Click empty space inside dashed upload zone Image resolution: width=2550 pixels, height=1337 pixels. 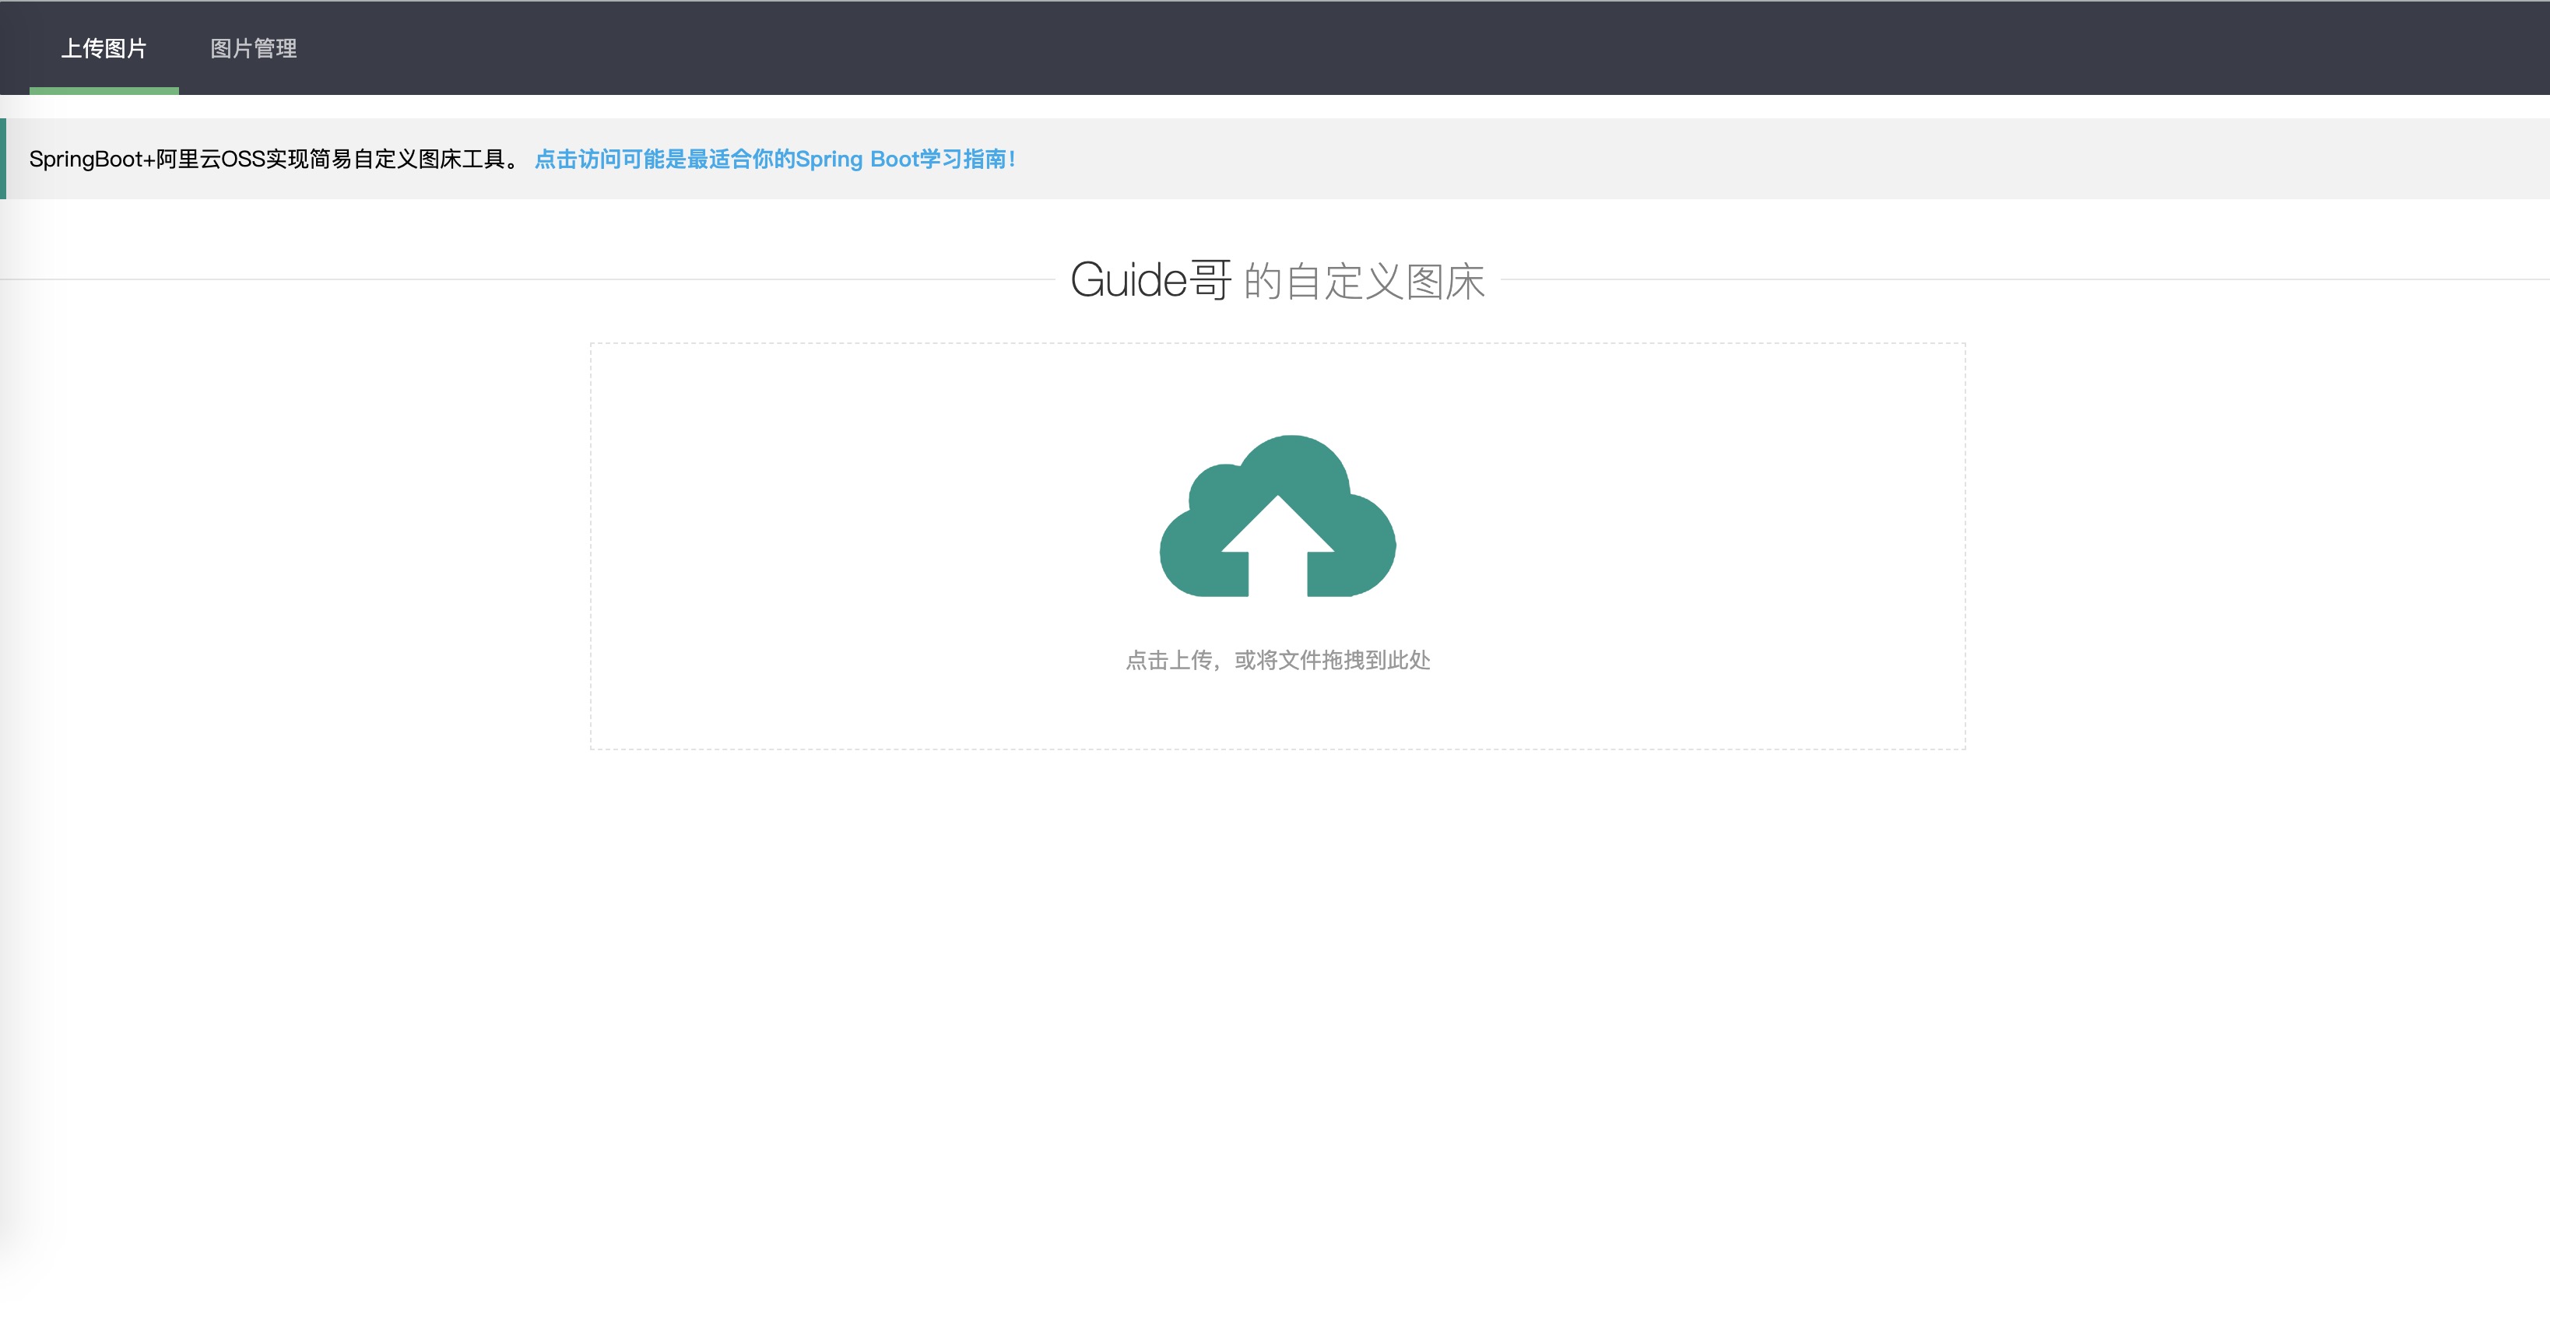841,544
